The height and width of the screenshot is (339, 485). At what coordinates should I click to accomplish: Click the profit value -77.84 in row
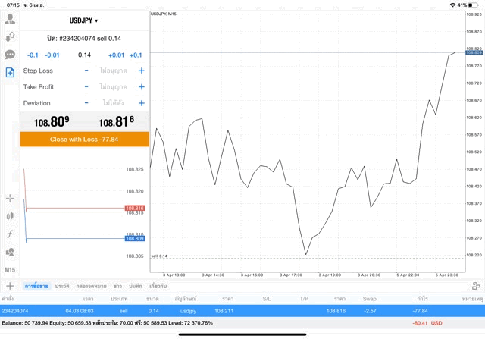[x=420, y=311]
